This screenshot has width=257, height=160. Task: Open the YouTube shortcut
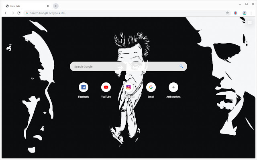pyautogui.click(x=106, y=90)
